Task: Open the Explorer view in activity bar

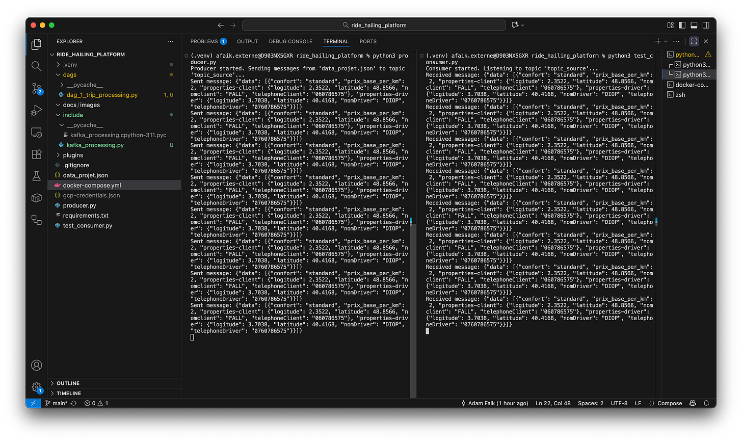Action: pyautogui.click(x=36, y=45)
